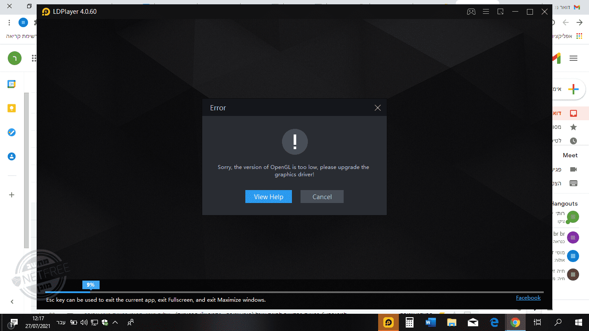Click the Meet join meeting keyboard icon
Viewport: 589px width, 331px height.
click(573, 183)
